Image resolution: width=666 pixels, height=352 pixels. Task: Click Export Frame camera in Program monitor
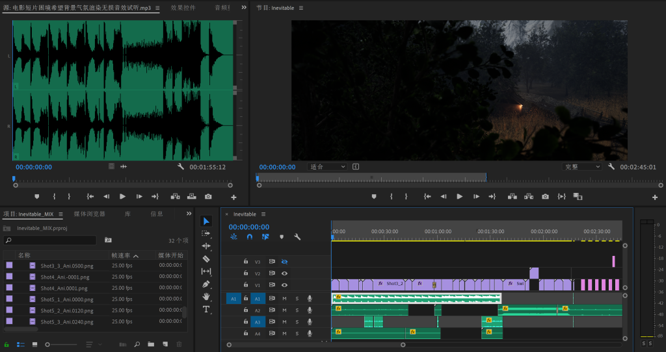tap(546, 196)
